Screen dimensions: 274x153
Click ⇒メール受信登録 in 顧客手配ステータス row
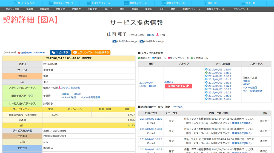click(x=90, y=98)
